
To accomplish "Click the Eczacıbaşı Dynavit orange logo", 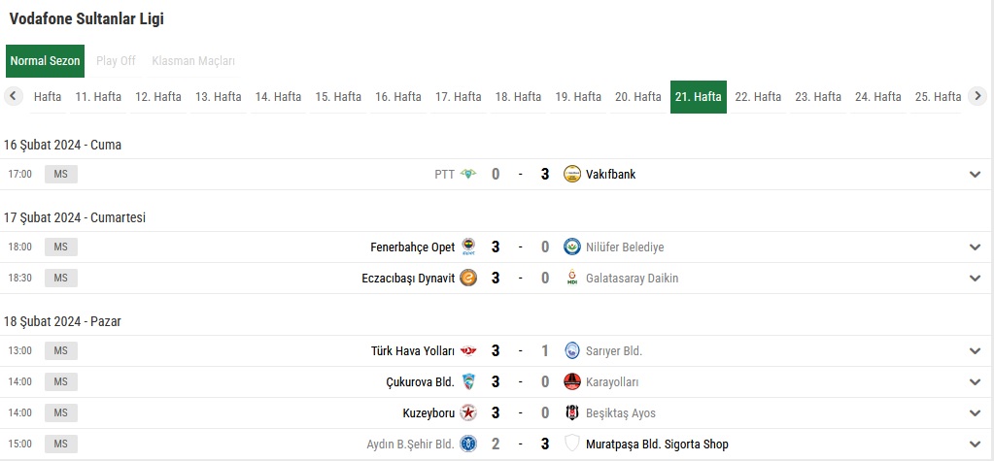I will pyautogui.click(x=468, y=278).
